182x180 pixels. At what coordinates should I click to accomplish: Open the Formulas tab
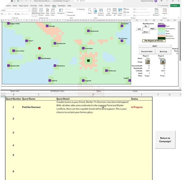34,5
